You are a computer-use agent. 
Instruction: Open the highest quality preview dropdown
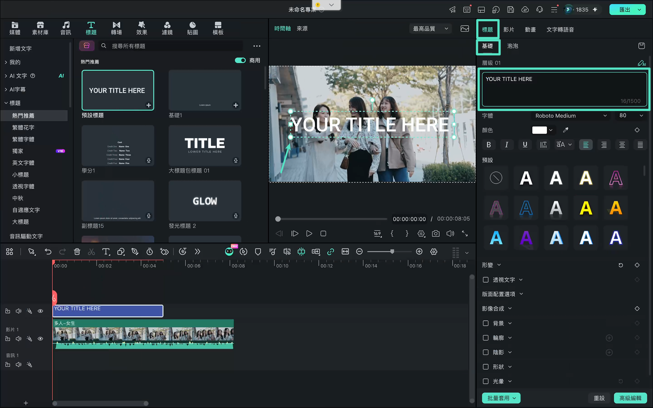430,29
